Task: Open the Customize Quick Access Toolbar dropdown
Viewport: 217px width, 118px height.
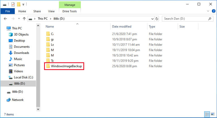Action: pos(23,5)
